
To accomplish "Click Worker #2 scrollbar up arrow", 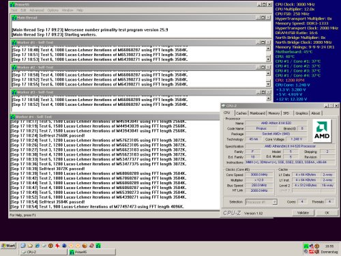I will click(268, 73).
